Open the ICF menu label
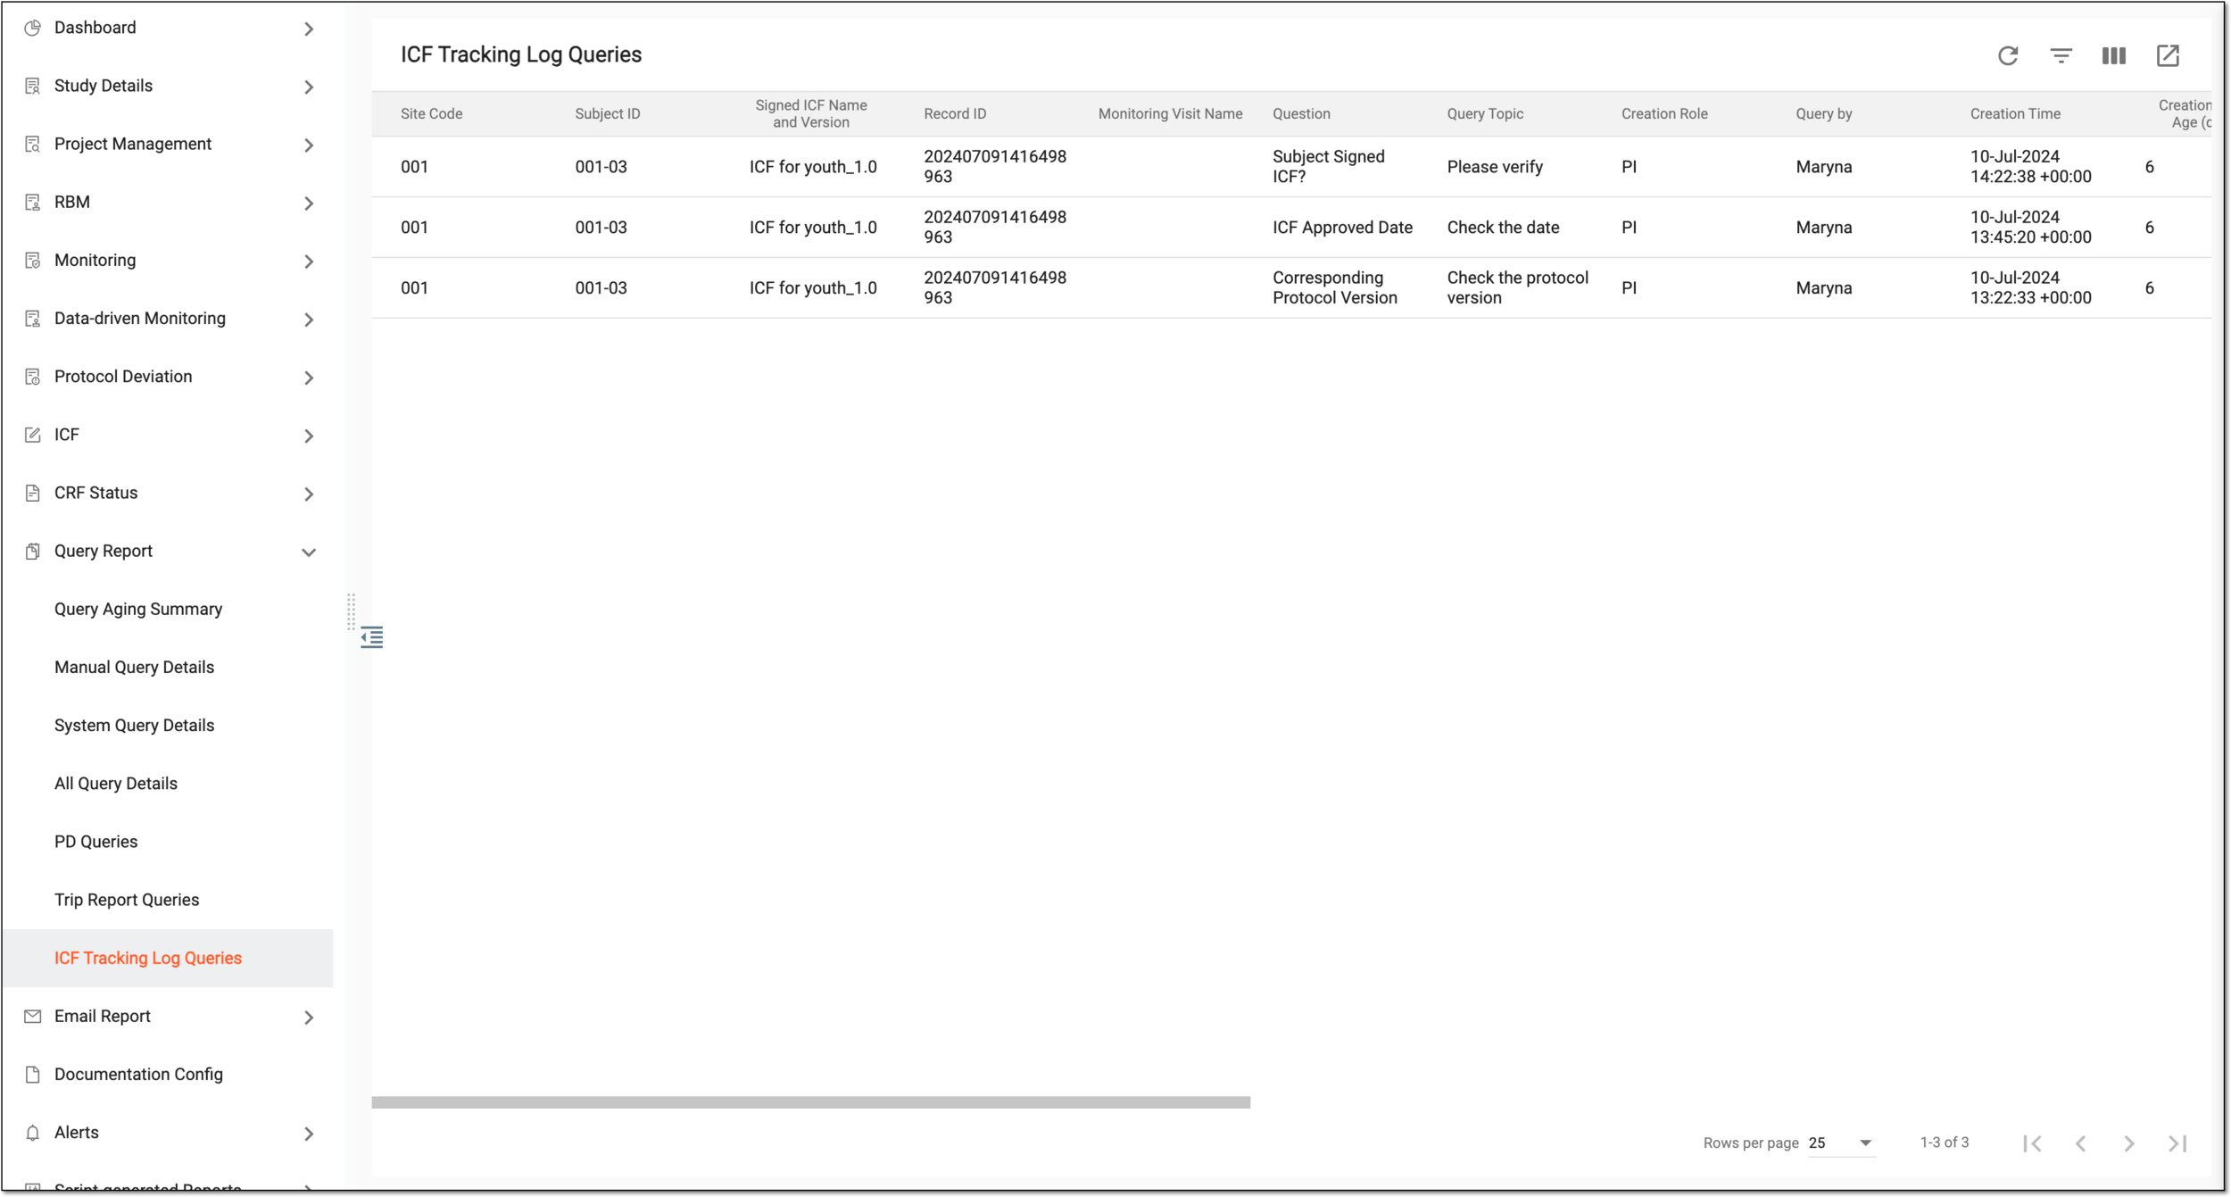 66,435
